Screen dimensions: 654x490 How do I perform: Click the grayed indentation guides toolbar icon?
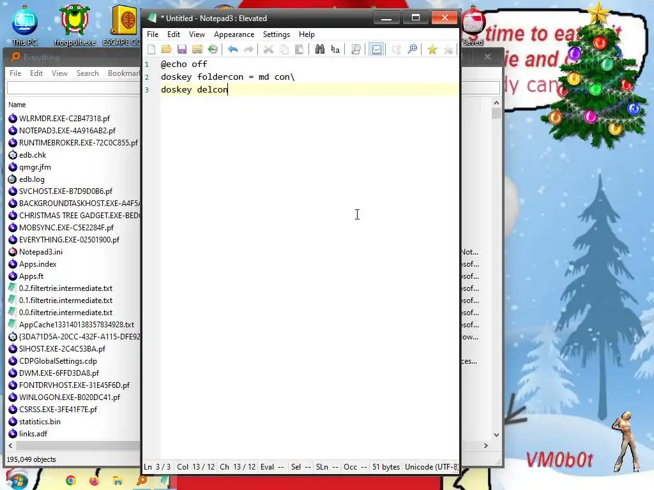(396, 49)
